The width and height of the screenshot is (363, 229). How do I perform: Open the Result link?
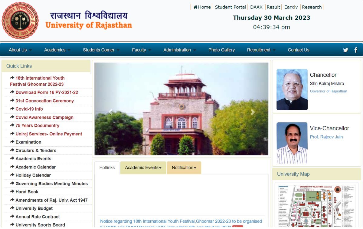click(x=273, y=7)
